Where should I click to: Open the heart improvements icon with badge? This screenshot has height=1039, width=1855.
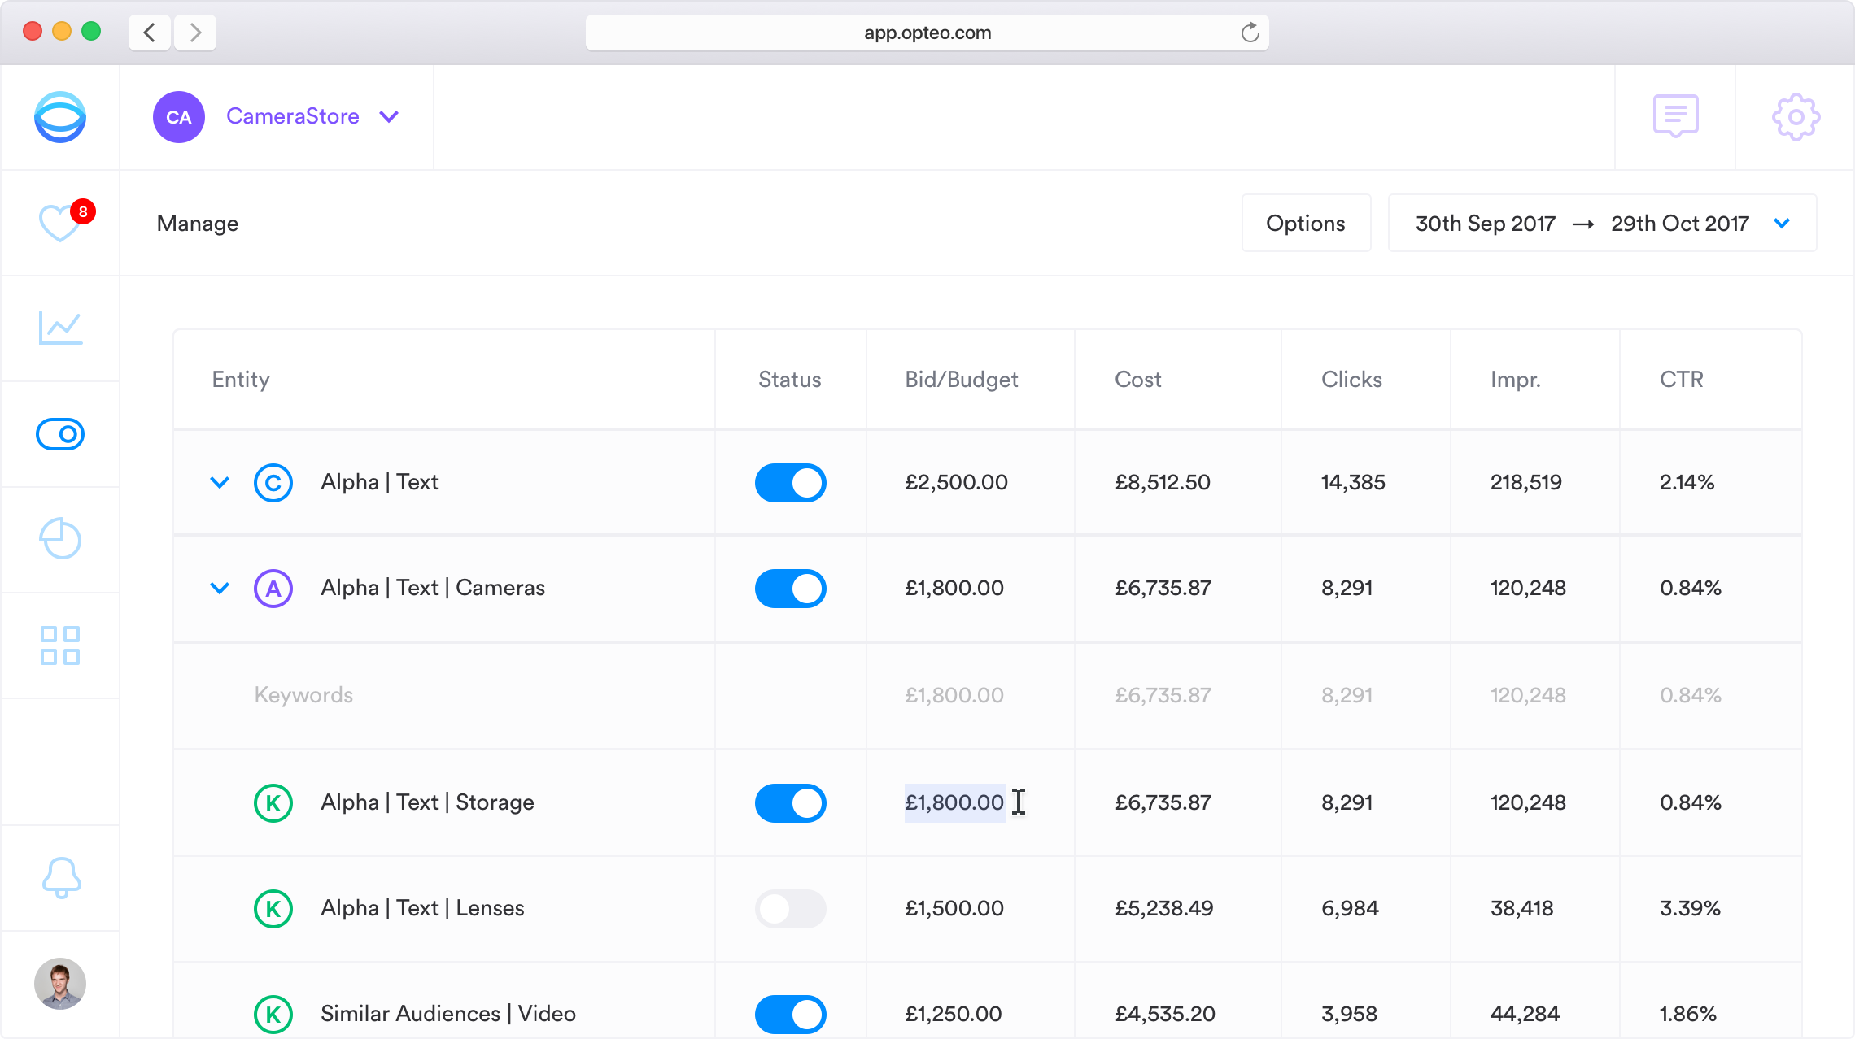coord(60,222)
